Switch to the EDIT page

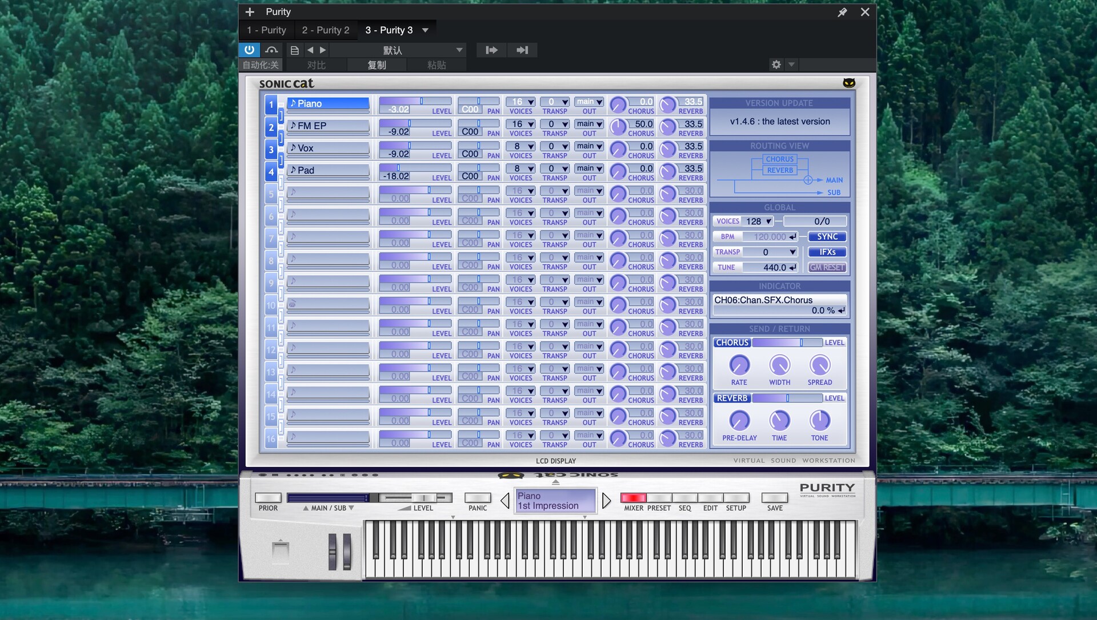pos(710,497)
